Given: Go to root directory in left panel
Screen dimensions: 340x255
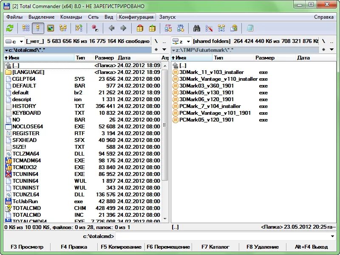Looking at the screenshot, I should click(x=156, y=41).
